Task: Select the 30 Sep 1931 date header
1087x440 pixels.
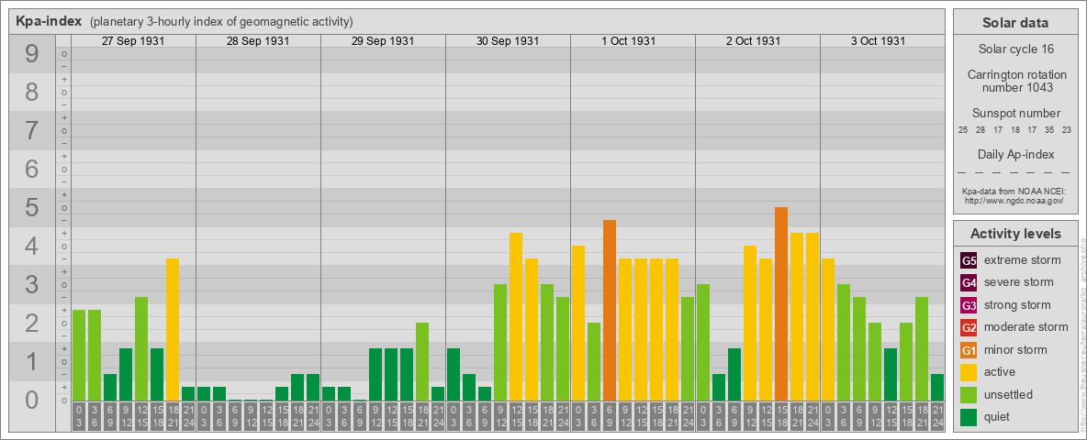Action: coord(508,41)
